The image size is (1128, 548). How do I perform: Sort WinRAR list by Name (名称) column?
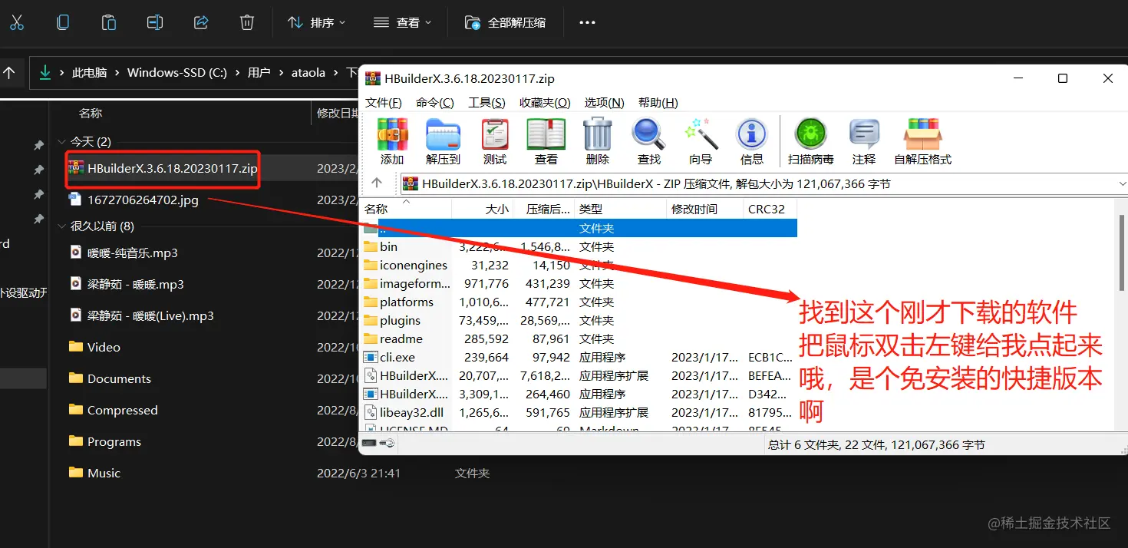(406, 209)
